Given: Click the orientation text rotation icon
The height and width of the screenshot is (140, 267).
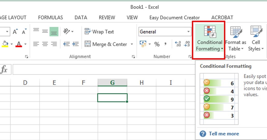Looking at the screenshot, I should click(66, 31).
